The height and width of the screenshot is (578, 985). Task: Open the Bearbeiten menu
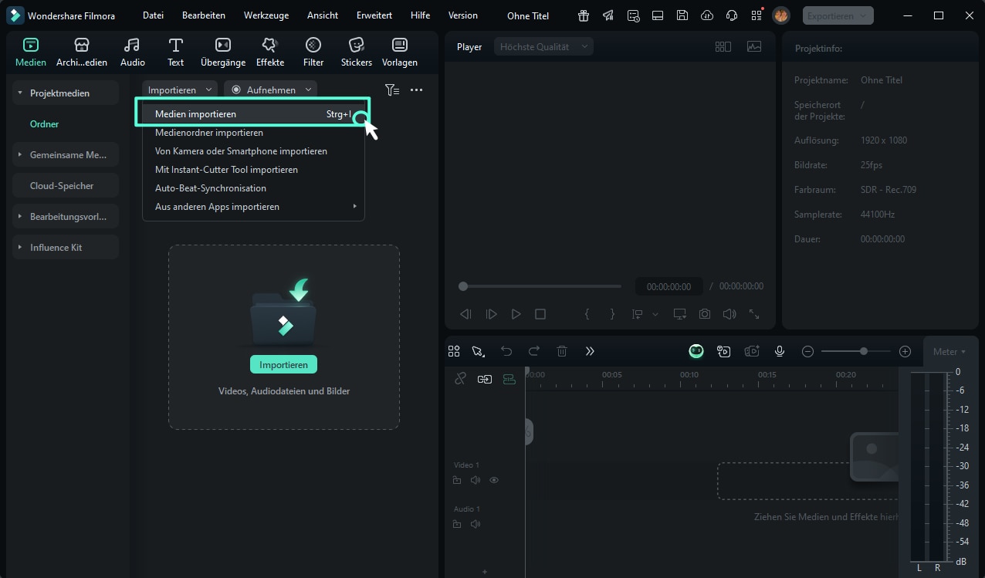point(204,15)
